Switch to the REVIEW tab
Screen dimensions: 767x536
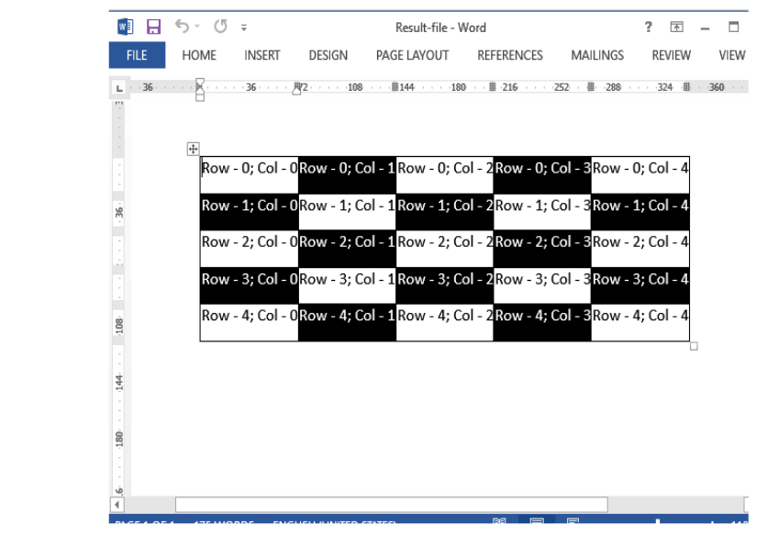click(672, 55)
